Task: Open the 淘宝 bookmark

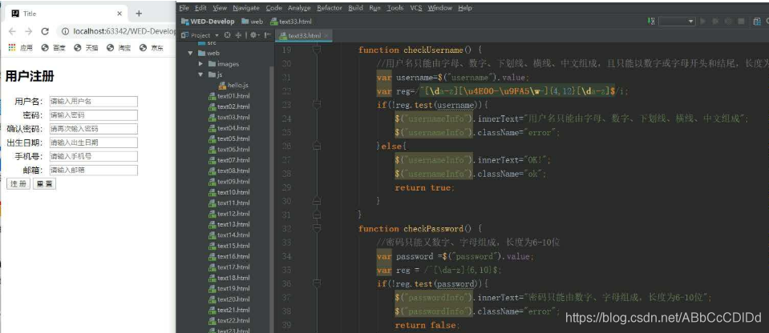Action: tap(119, 47)
